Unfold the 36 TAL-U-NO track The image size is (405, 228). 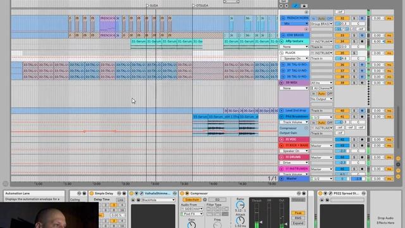[x=283, y=65]
